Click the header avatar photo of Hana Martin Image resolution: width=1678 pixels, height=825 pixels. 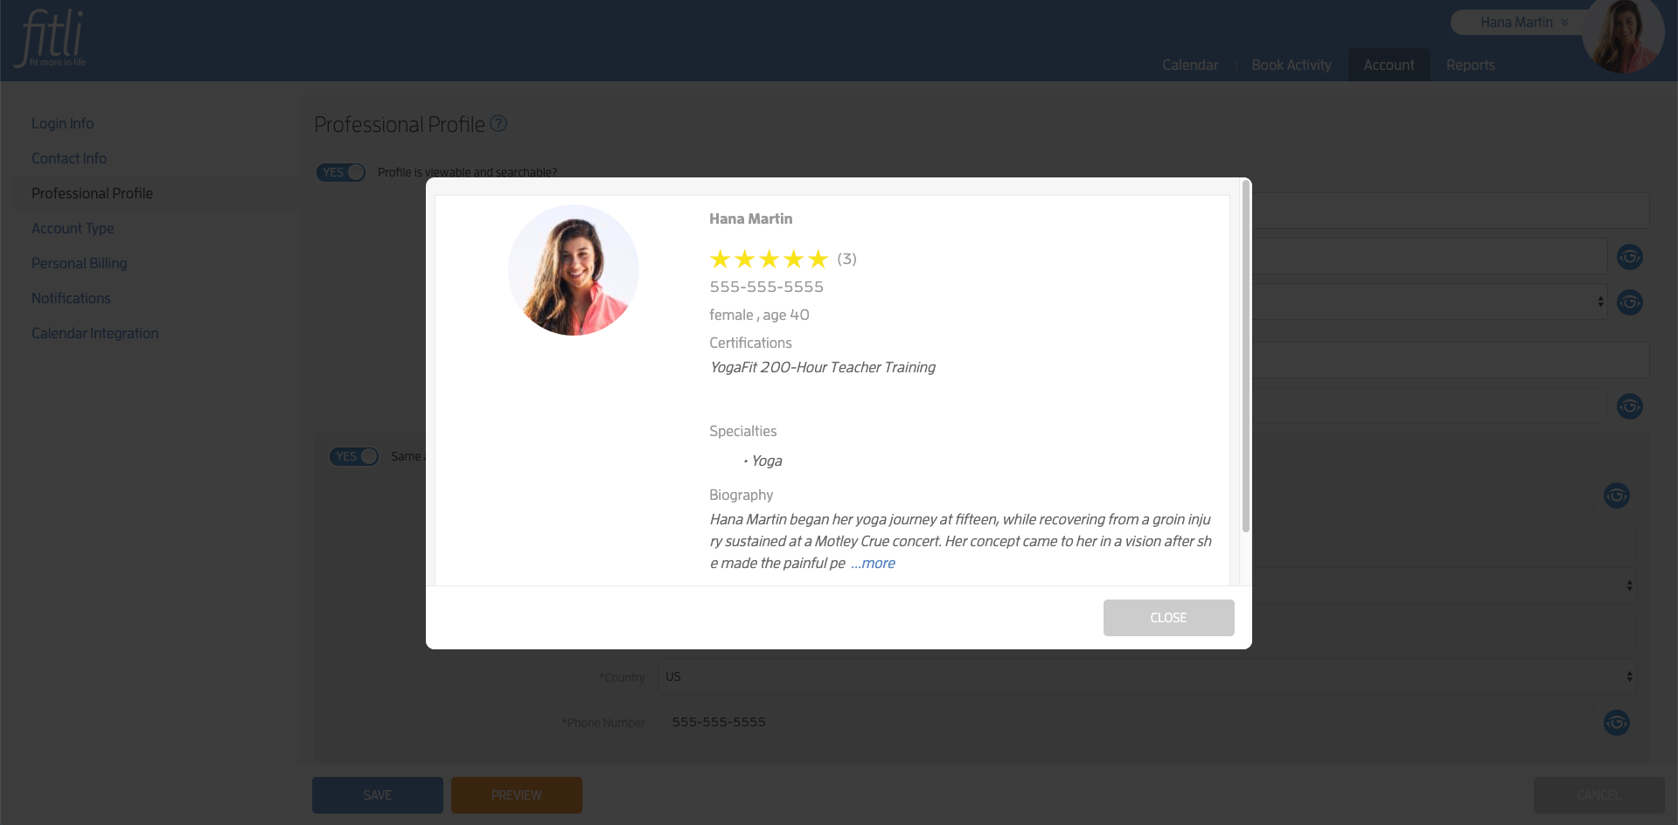click(x=1623, y=35)
